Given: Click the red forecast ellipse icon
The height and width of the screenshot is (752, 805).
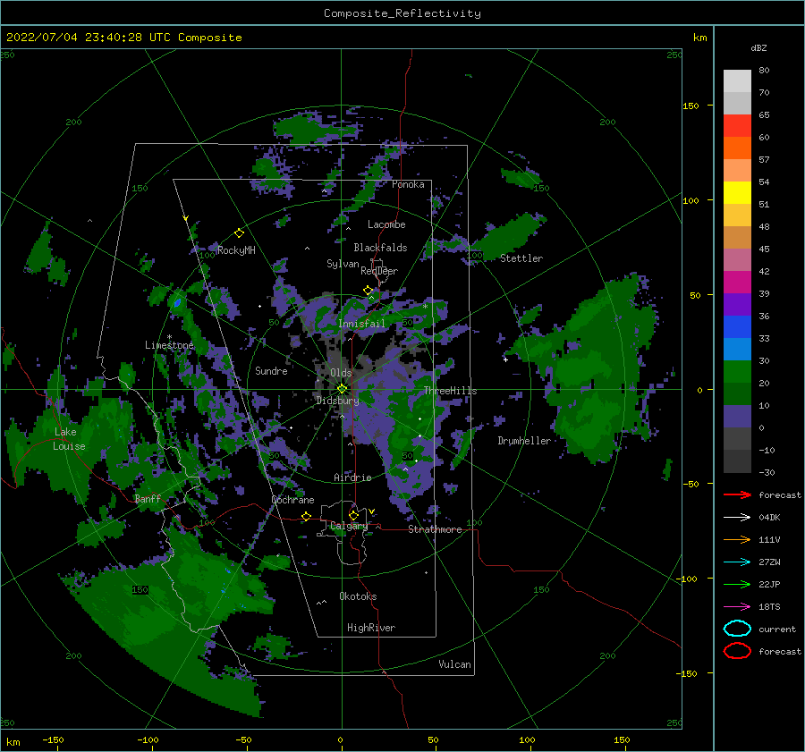Looking at the screenshot, I should (737, 651).
